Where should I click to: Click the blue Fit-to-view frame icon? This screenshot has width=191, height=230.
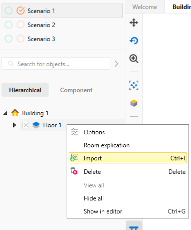point(134,85)
